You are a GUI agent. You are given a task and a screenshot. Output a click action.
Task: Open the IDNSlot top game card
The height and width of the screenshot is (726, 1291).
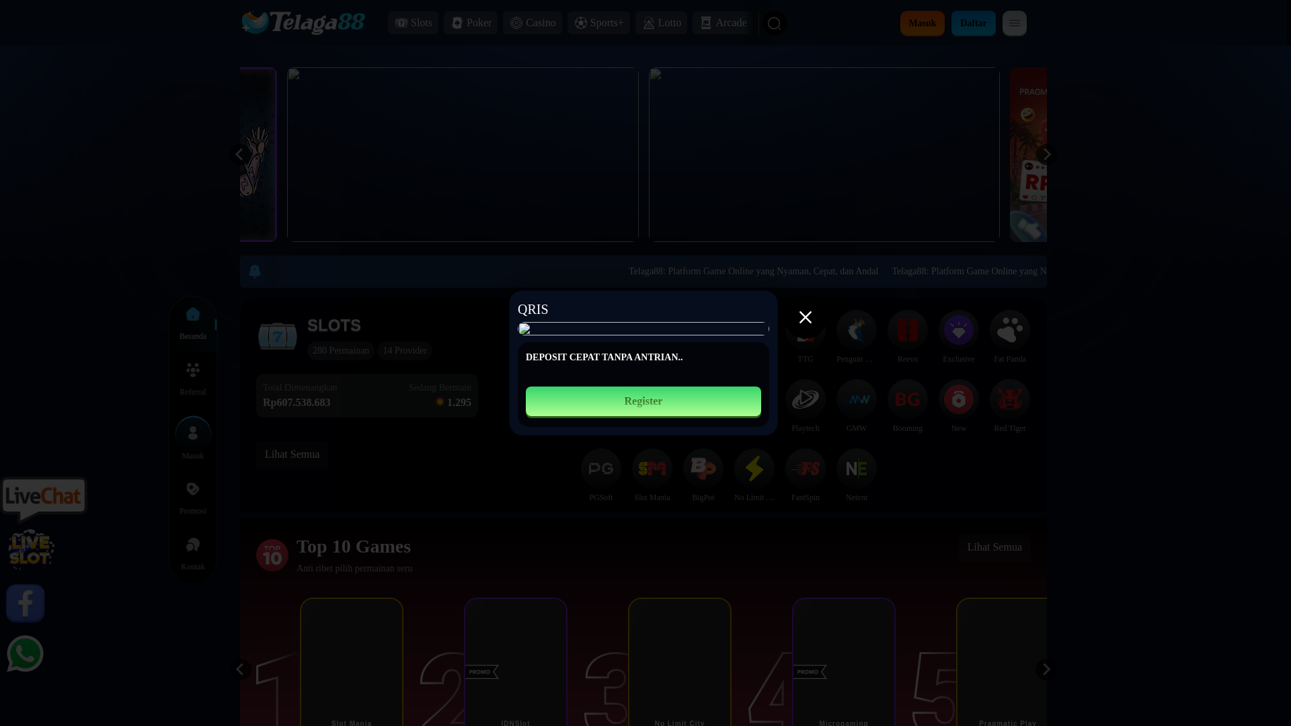(515, 662)
